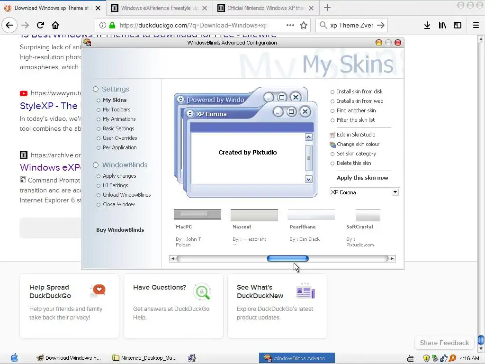This screenshot has width=485, height=364.
Task: Open the Library bookshelf icon
Action: click(442, 25)
